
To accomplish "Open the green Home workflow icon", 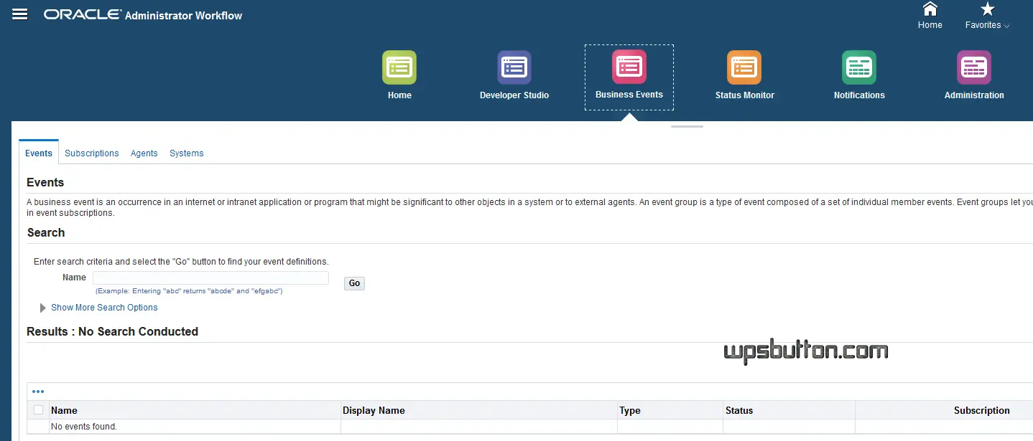I will point(399,67).
